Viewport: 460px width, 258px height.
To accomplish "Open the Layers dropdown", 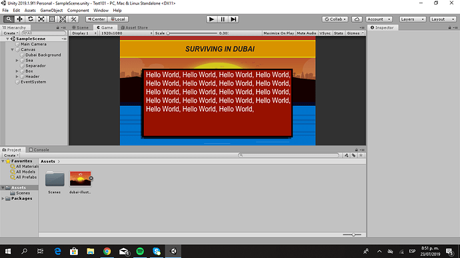I will tap(413, 19).
